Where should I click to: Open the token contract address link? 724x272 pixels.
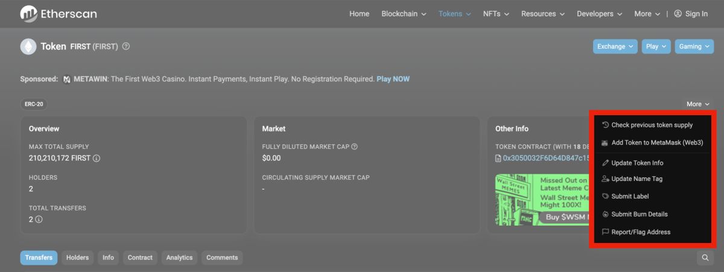pos(545,159)
